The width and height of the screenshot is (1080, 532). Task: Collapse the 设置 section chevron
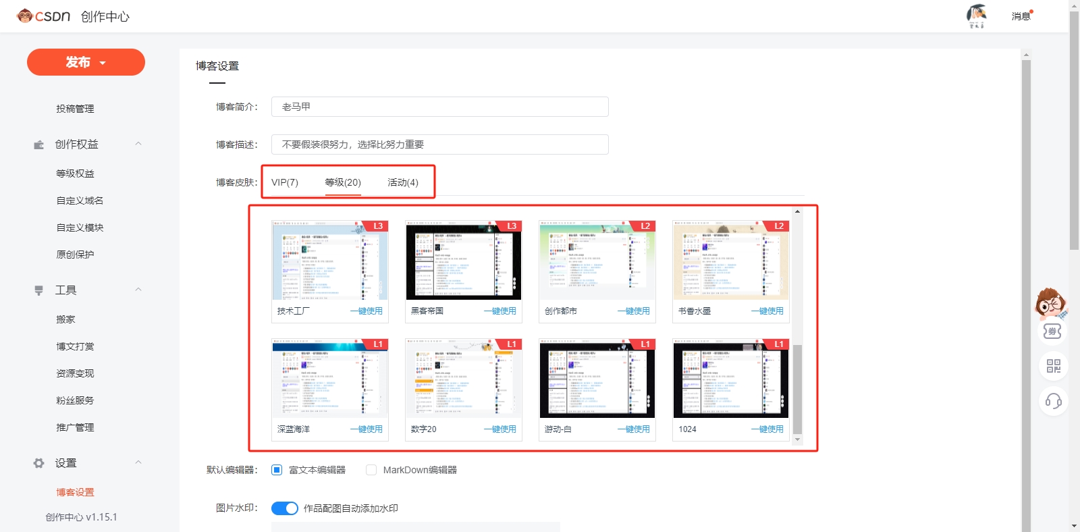click(x=138, y=462)
